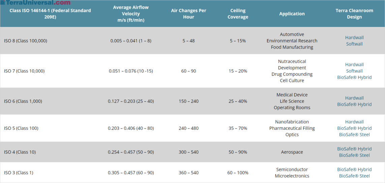385x183 pixels.
Task: Click the Air Changes Per Hour header
Action: click(x=188, y=14)
